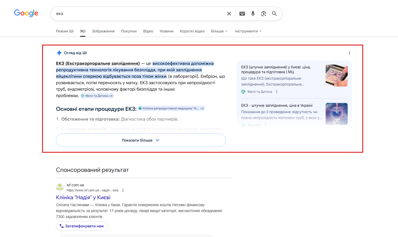The width and height of the screenshot is (398, 237).
Task: Open the Клініка "Надія" у Києві link
Action: click(83, 197)
